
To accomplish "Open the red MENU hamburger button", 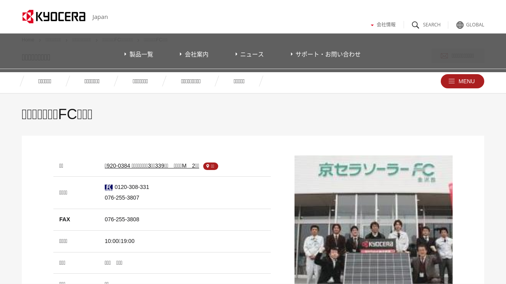I will tap(462, 81).
